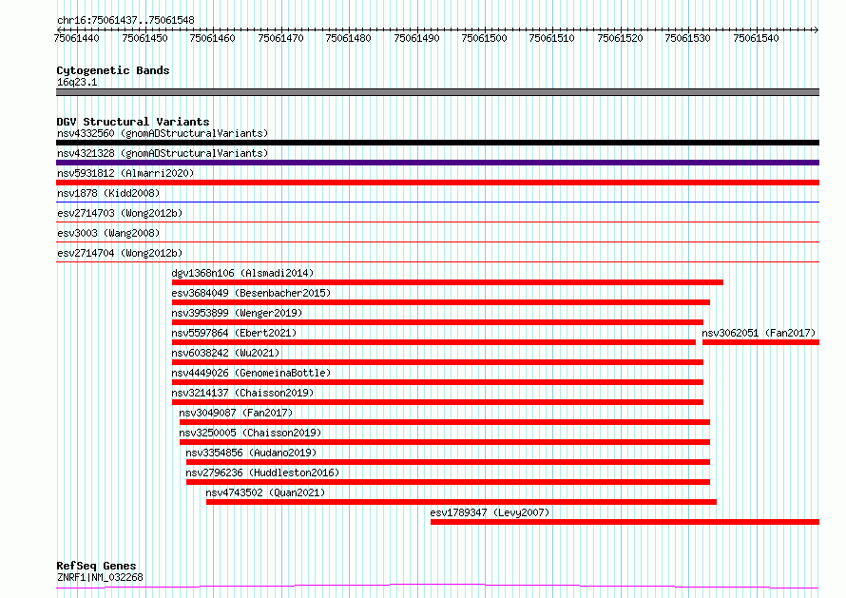Click the left arrow of the coordinate ruler
The image size is (846, 598).
(x=59, y=29)
